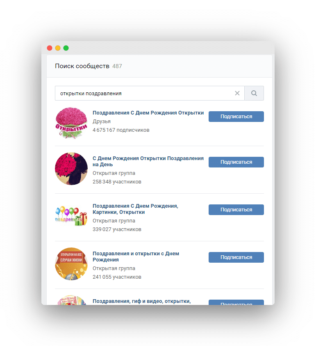Clear the search query with the X icon
The width and height of the screenshot is (316, 346).
pyautogui.click(x=237, y=93)
